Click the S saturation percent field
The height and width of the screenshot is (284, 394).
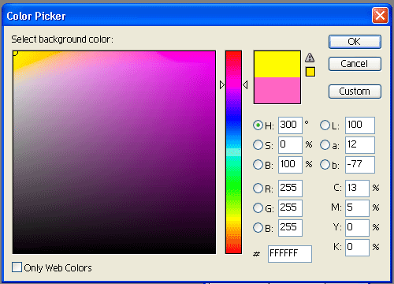tap(290, 145)
